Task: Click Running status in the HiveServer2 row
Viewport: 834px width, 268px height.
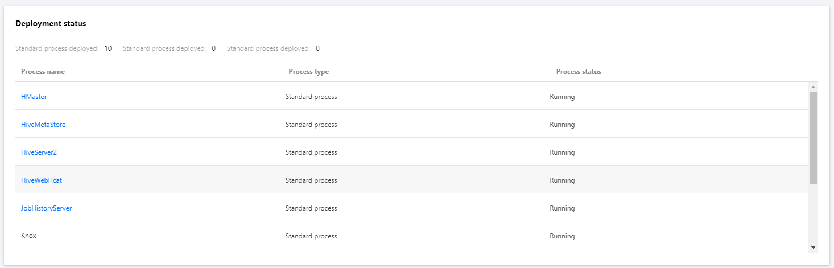Action: 562,152
